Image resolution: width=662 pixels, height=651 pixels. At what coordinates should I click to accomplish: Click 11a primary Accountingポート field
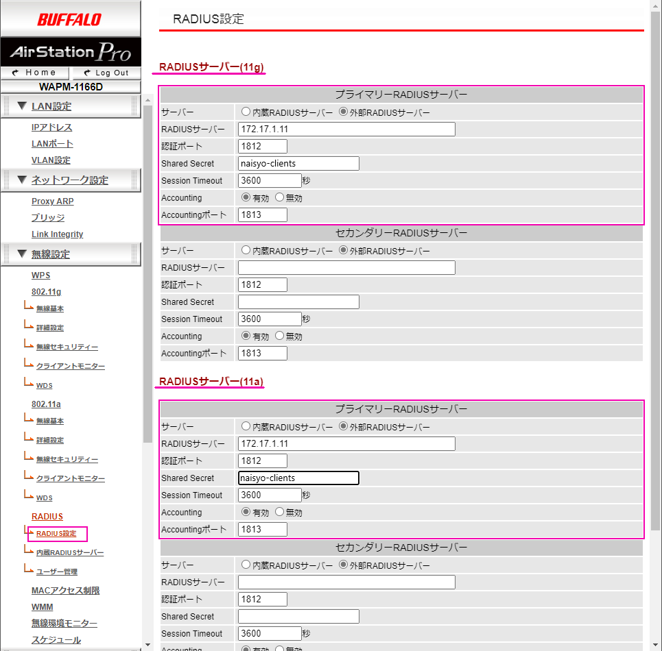pos(263,529)
